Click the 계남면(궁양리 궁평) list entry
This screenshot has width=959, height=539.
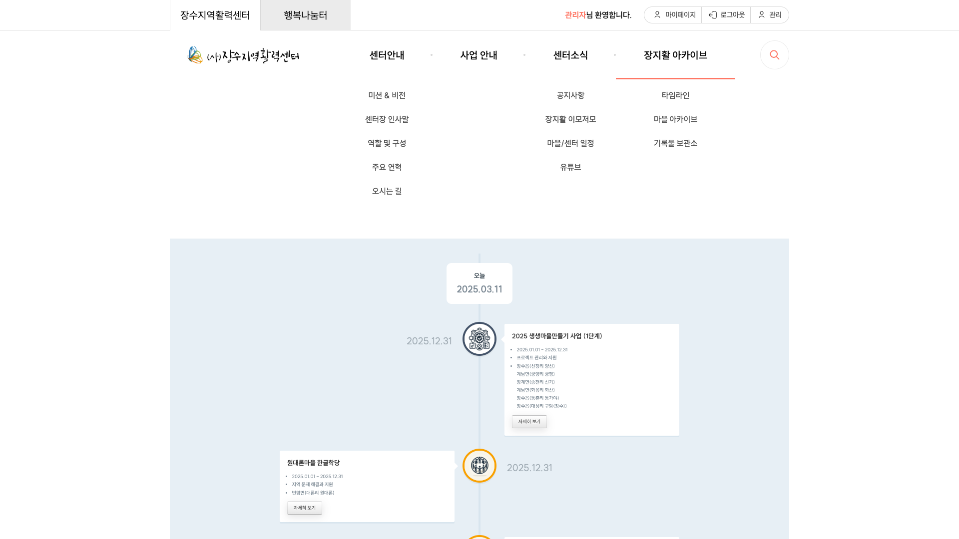pyautogui.click(x=535, y=374)
